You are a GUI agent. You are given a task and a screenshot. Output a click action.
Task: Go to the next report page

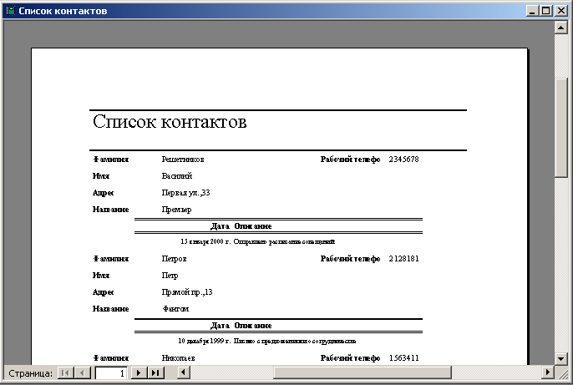[139, 373]
